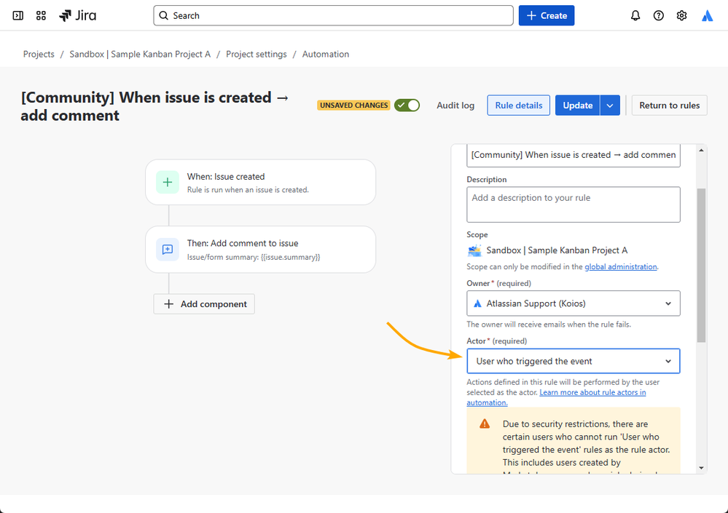Image resolution: width=728 pixels, height=513 pixels.
Task: Collapse the sidebar panel icon
Action: (x=17, y=16)
